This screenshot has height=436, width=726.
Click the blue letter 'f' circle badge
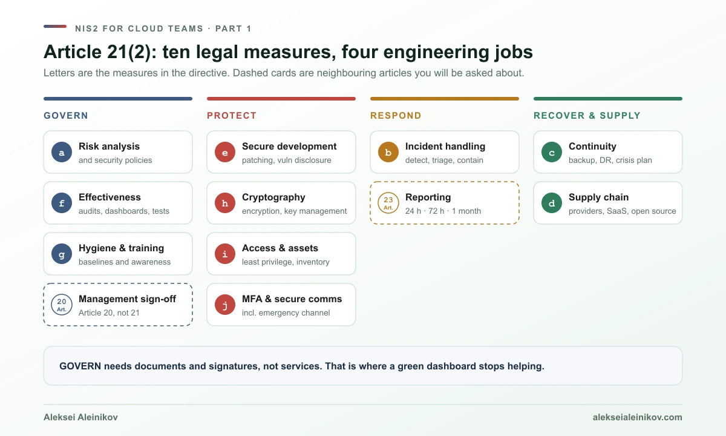(x=62, y=203)
